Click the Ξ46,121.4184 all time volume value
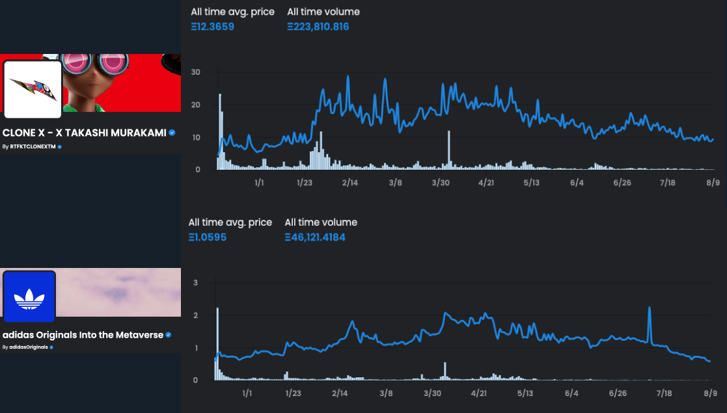The width and height of the screenshot is (727, 413). 315,237
